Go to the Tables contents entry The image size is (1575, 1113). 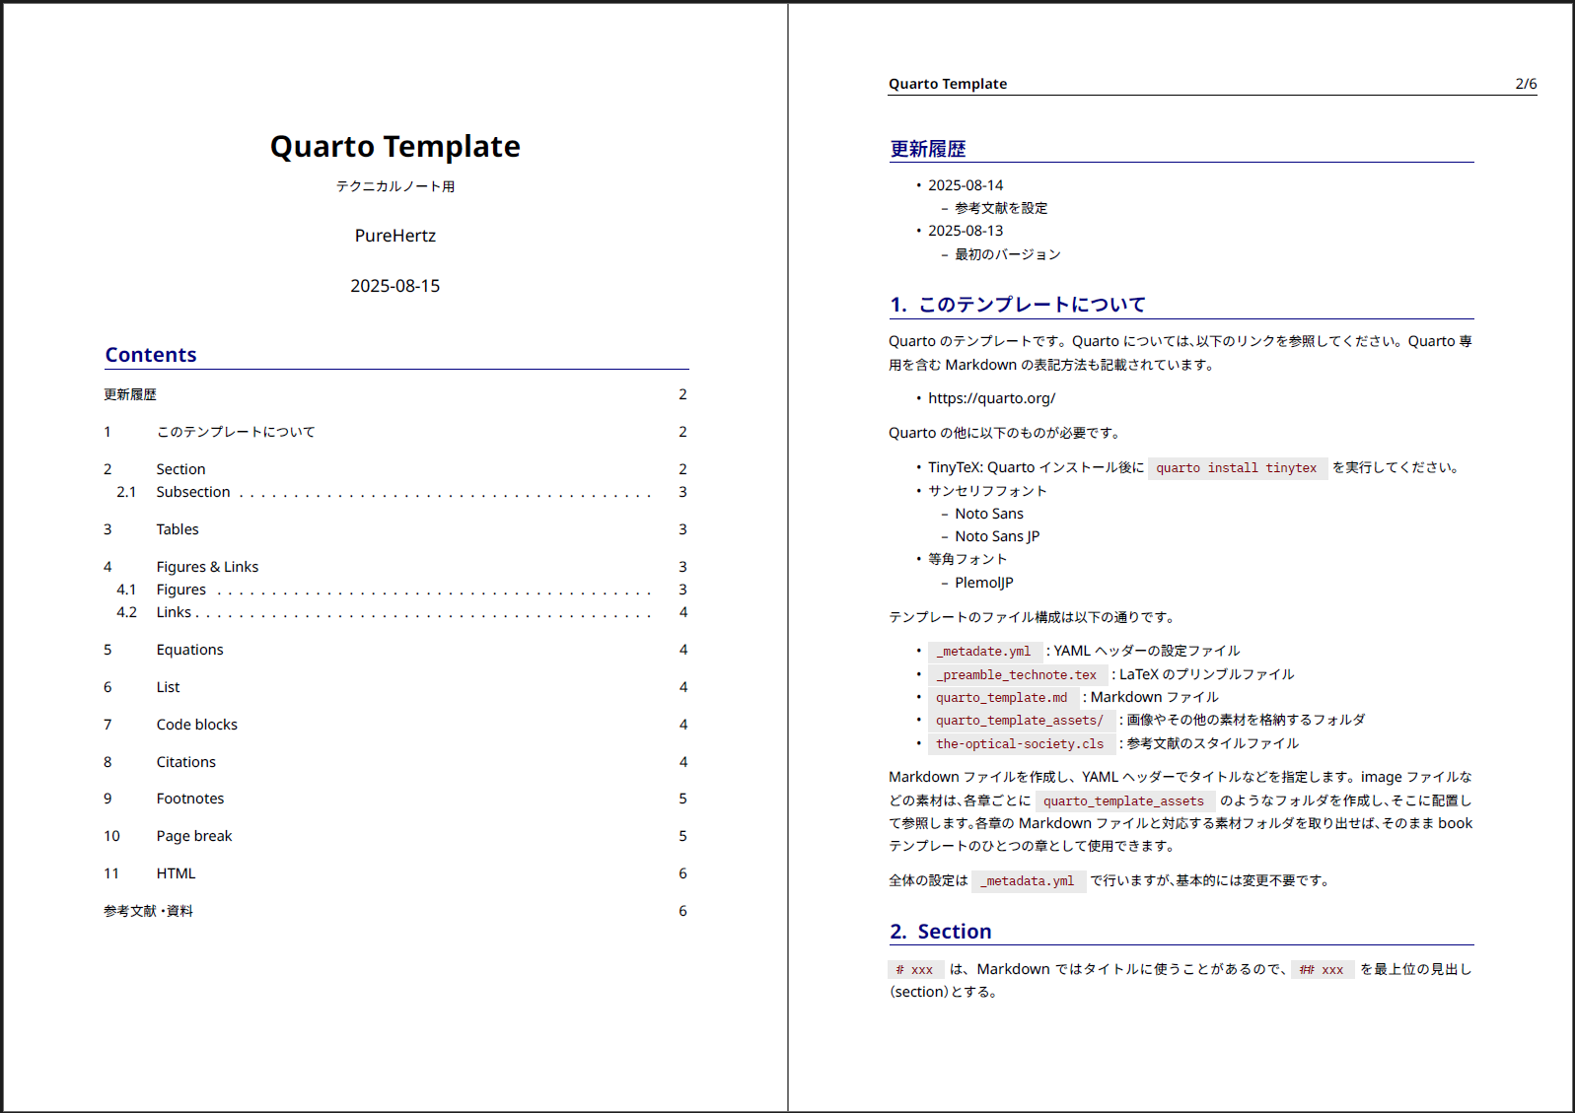coord(178,529)
